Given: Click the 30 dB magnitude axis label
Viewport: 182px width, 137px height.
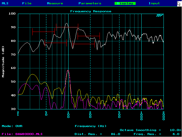Looking at the screenshot, I should pyautogui.click(x=13, y=109).
